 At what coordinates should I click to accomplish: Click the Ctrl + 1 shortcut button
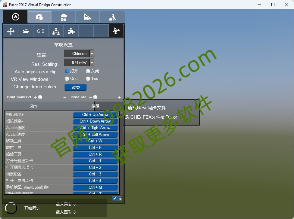pos(95,161)
